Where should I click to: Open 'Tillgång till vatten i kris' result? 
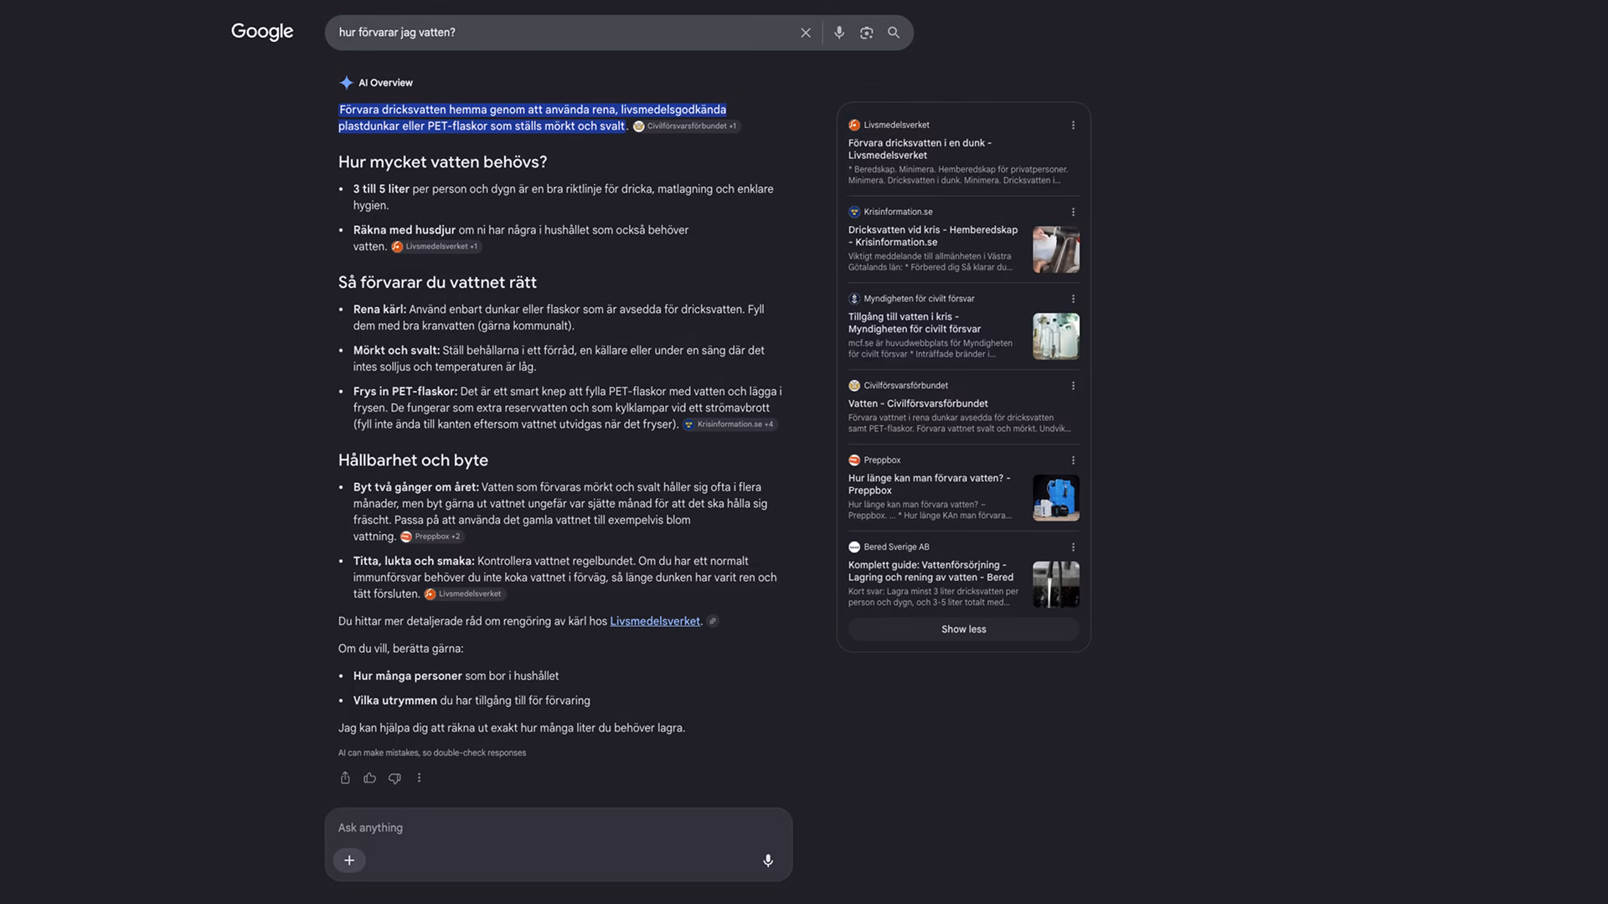(x=915, y=322)
